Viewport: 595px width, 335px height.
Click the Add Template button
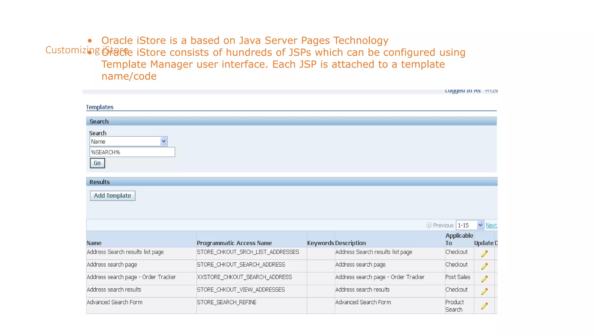click(x=113, y=196)
